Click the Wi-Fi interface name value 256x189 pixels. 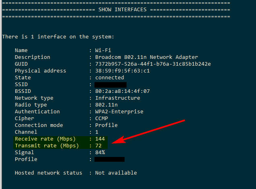[103, 50]
